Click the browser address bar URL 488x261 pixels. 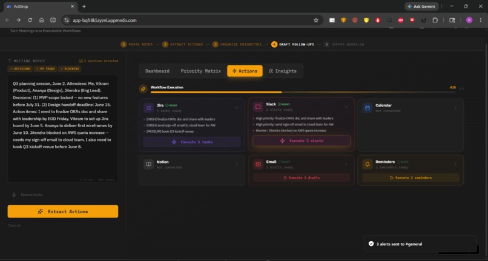pyautogui.click(x=105, y=20)
